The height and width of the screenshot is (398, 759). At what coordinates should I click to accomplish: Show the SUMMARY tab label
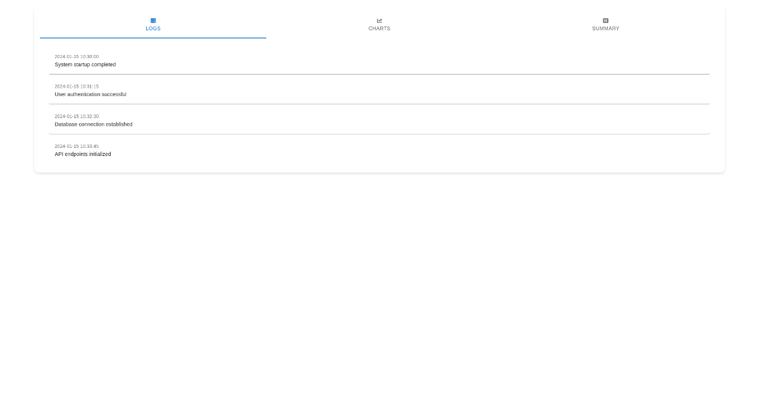click(605, 28)
